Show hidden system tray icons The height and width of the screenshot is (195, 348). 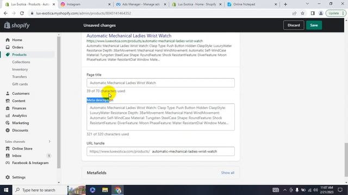285,190
